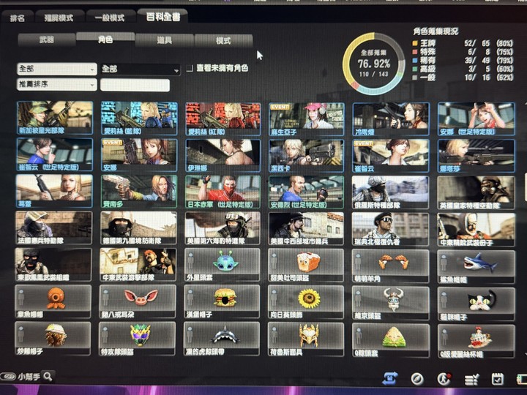
Task: Toggle the 查看未擁有角色 checkbox
Action: pyautogui.click(x=189, y=69)
